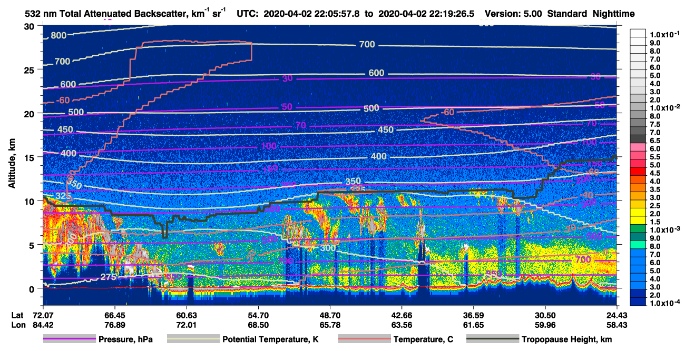Click the longitude value '63.56'
Screen dimensions: 685x351
click(x=402, y=325)
